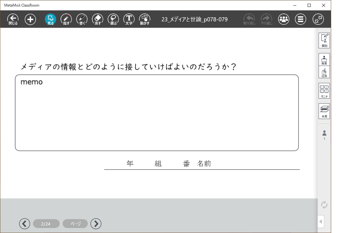Screen dimensions: 339x233
Task: Click the plus add button in toolbar
Action: point(30,19)
